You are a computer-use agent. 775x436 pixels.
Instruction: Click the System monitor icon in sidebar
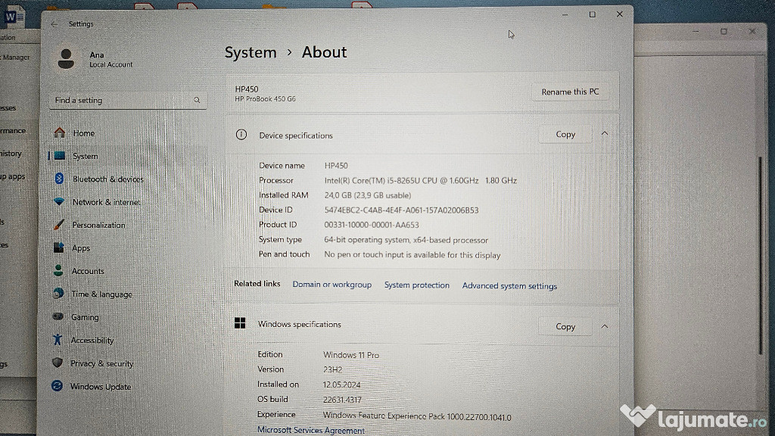[x=60, y=156]
